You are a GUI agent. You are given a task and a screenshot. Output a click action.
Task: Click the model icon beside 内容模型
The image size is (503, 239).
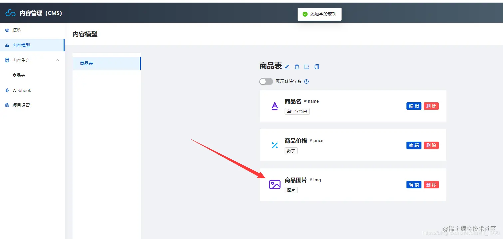(7, 45)
